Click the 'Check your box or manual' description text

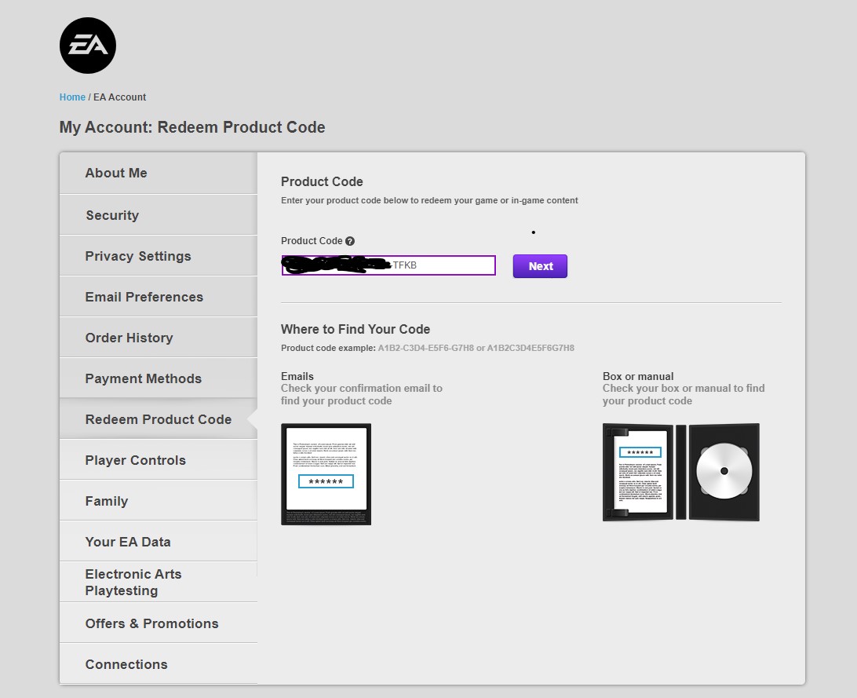pos(684,395)
